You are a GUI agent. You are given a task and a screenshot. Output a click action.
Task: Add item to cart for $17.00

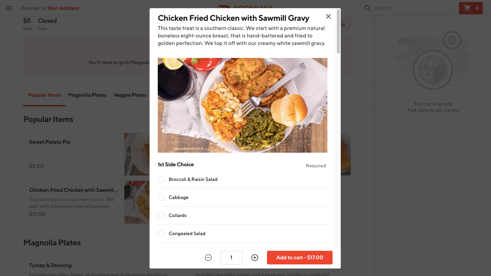click(x=299, y=258)
